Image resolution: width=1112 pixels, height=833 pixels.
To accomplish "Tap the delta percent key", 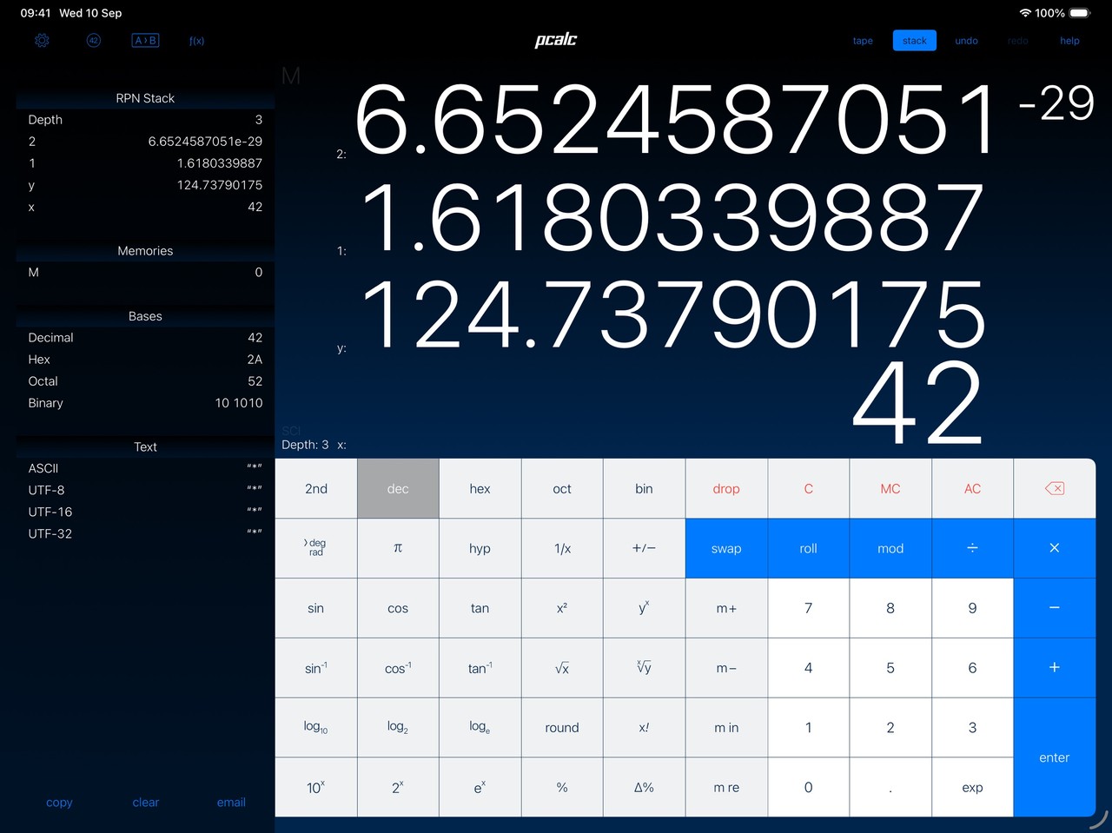I will point(644,788).
